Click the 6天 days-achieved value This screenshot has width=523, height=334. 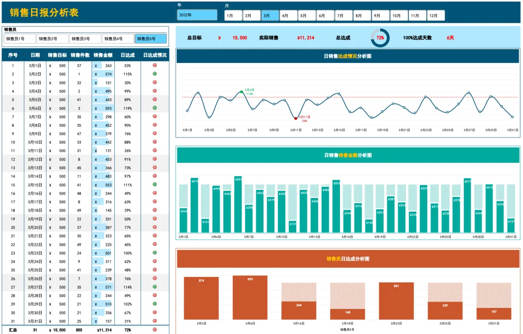click(x=450, y=38)
